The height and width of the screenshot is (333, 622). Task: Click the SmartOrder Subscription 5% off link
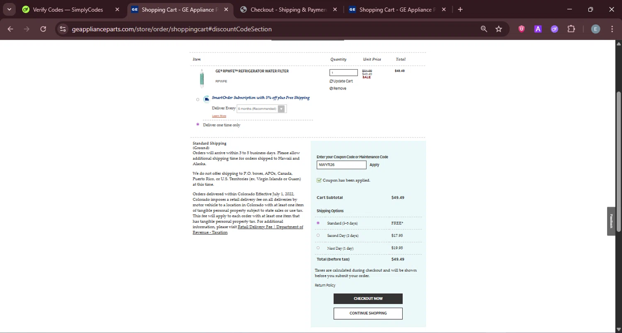coord(261,98)
